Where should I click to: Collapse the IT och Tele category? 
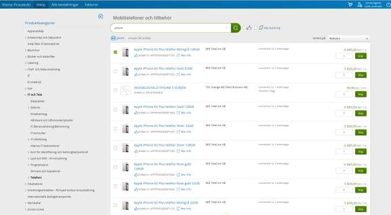(25, 95)
